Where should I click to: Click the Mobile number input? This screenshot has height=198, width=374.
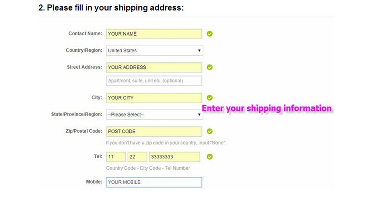(154, 182)
